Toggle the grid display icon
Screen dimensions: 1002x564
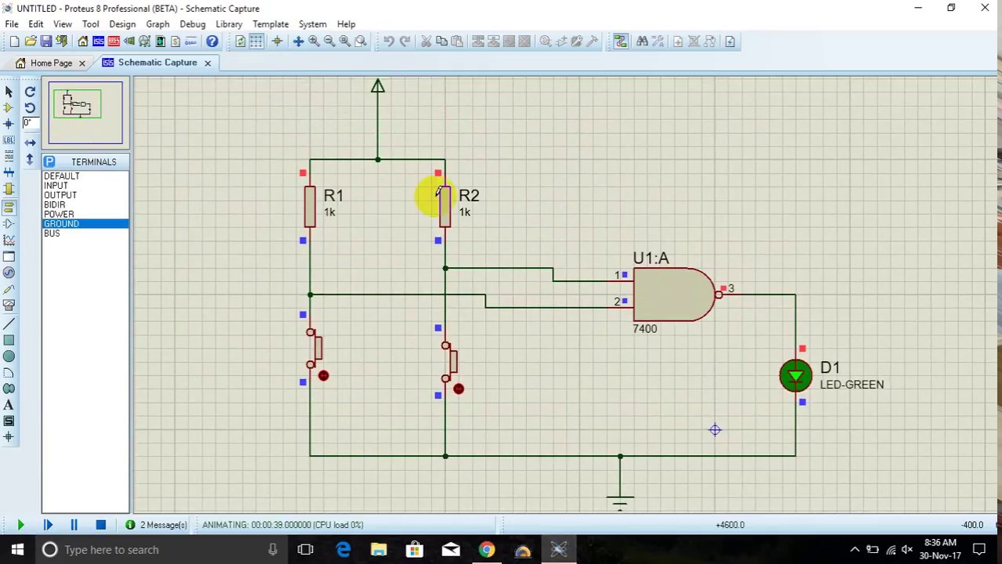[256, 42]
